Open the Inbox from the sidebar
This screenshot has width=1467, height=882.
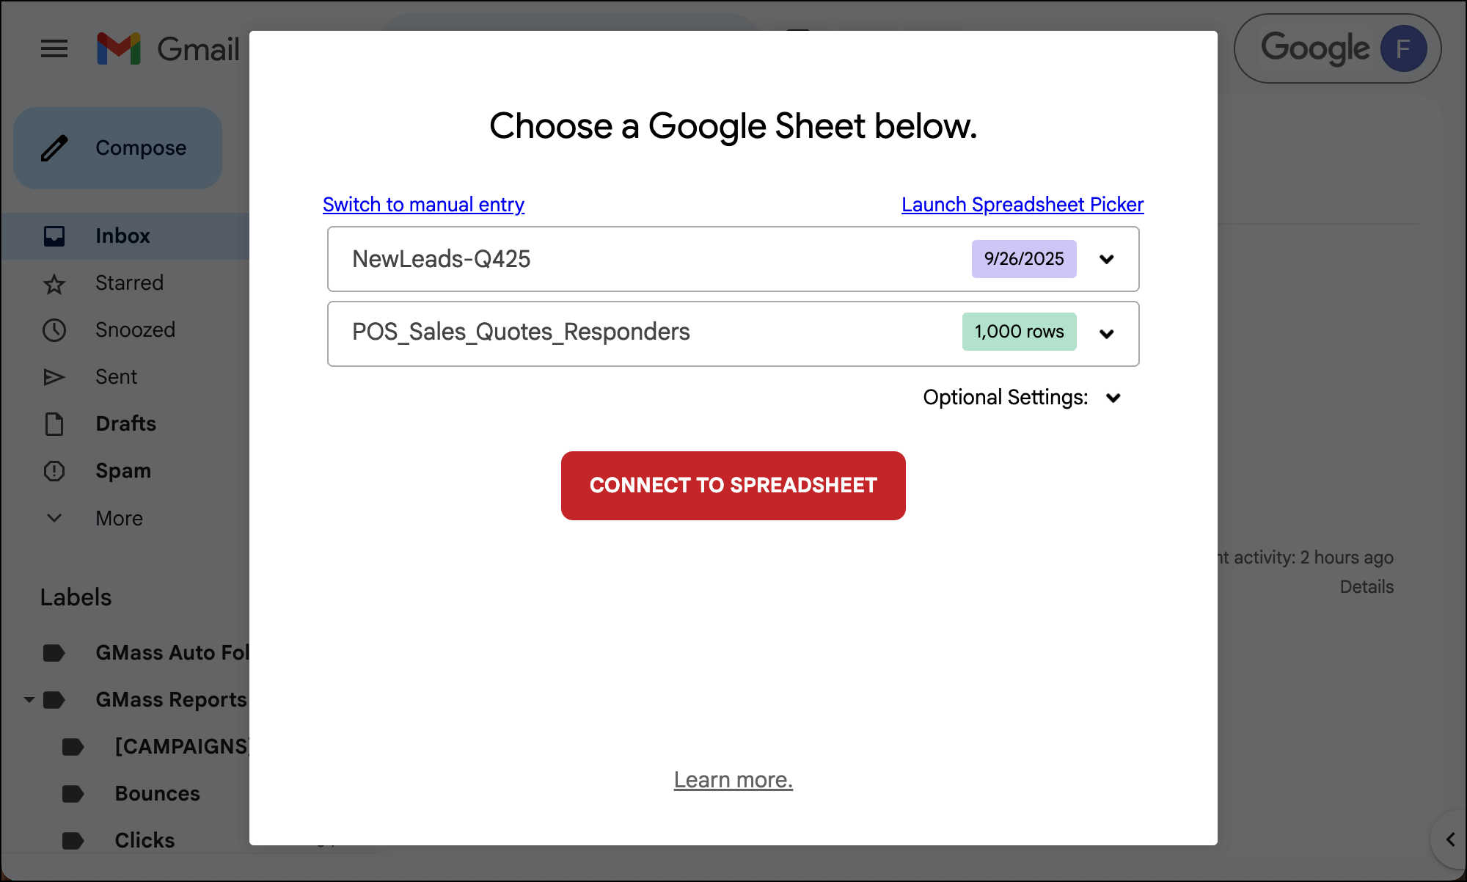tap(122, 236)
